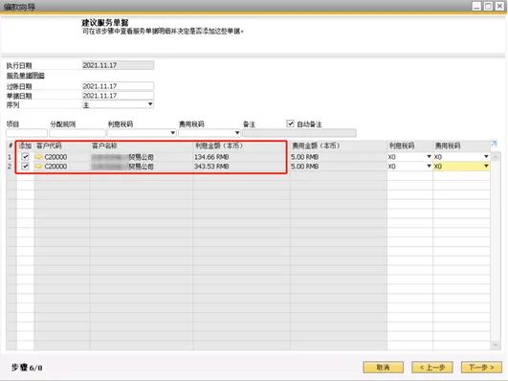Screen dimensions: 508x381
Task: Click the link arrow for C20000 in row 1
Action: pyautogui.click(x=39, y=157)
